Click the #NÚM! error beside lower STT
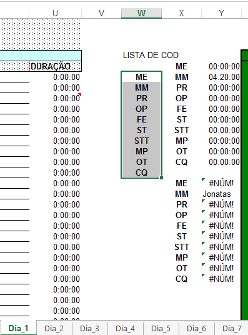This screenshot has height=335, width=248. (x=221, y=247)
